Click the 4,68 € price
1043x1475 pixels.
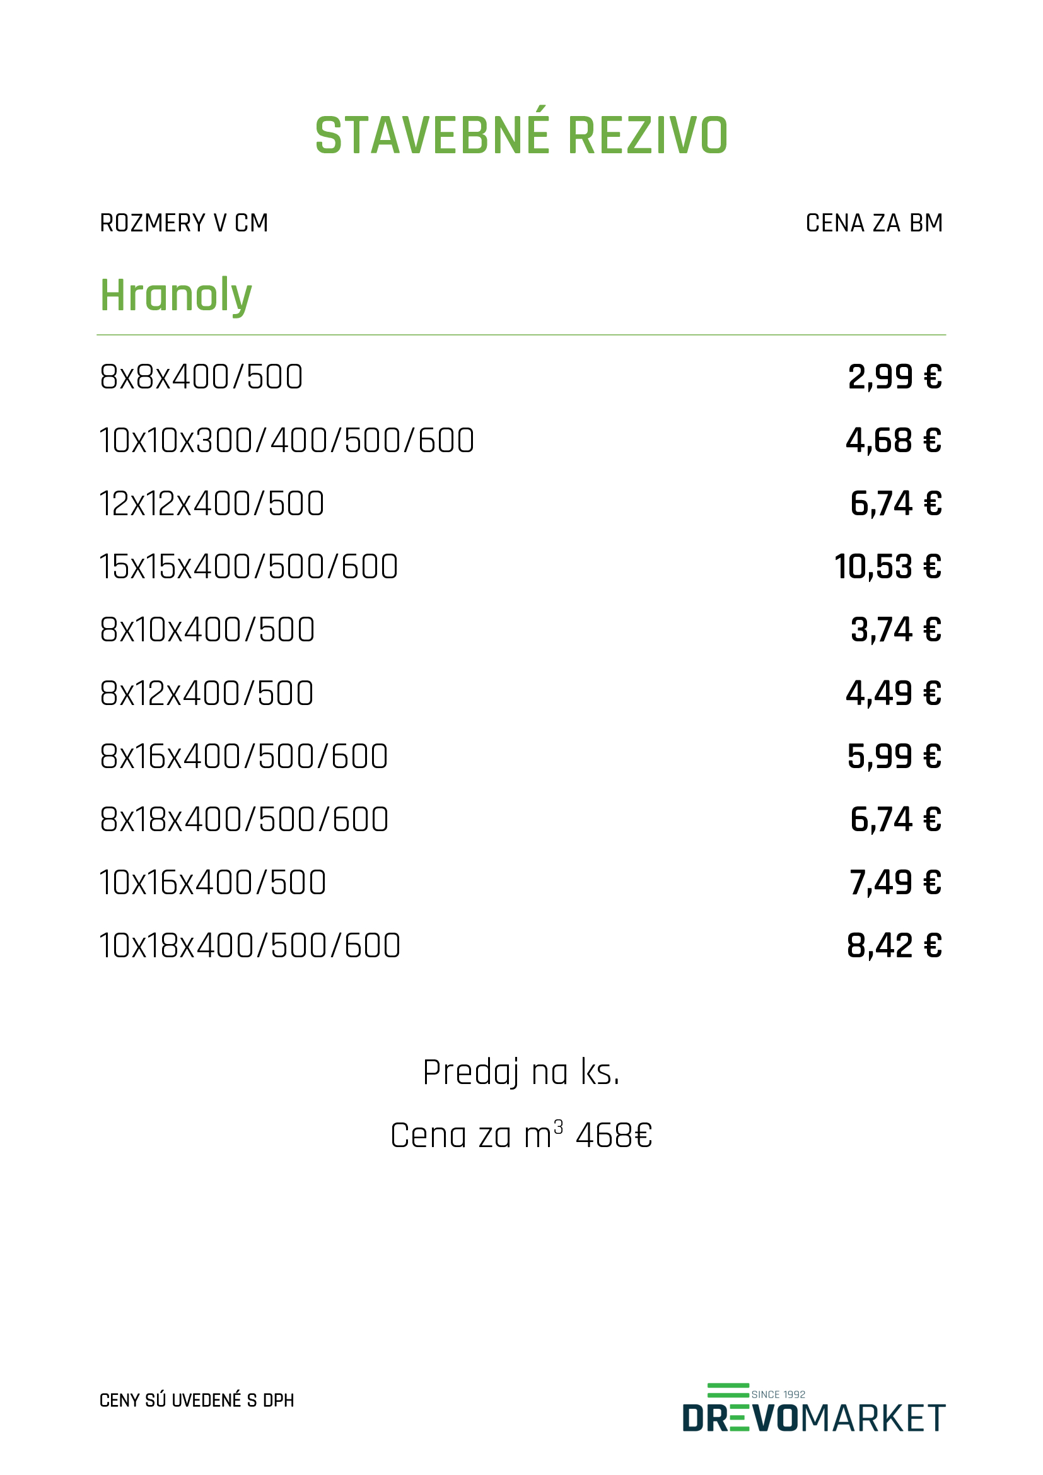[894, 441]
